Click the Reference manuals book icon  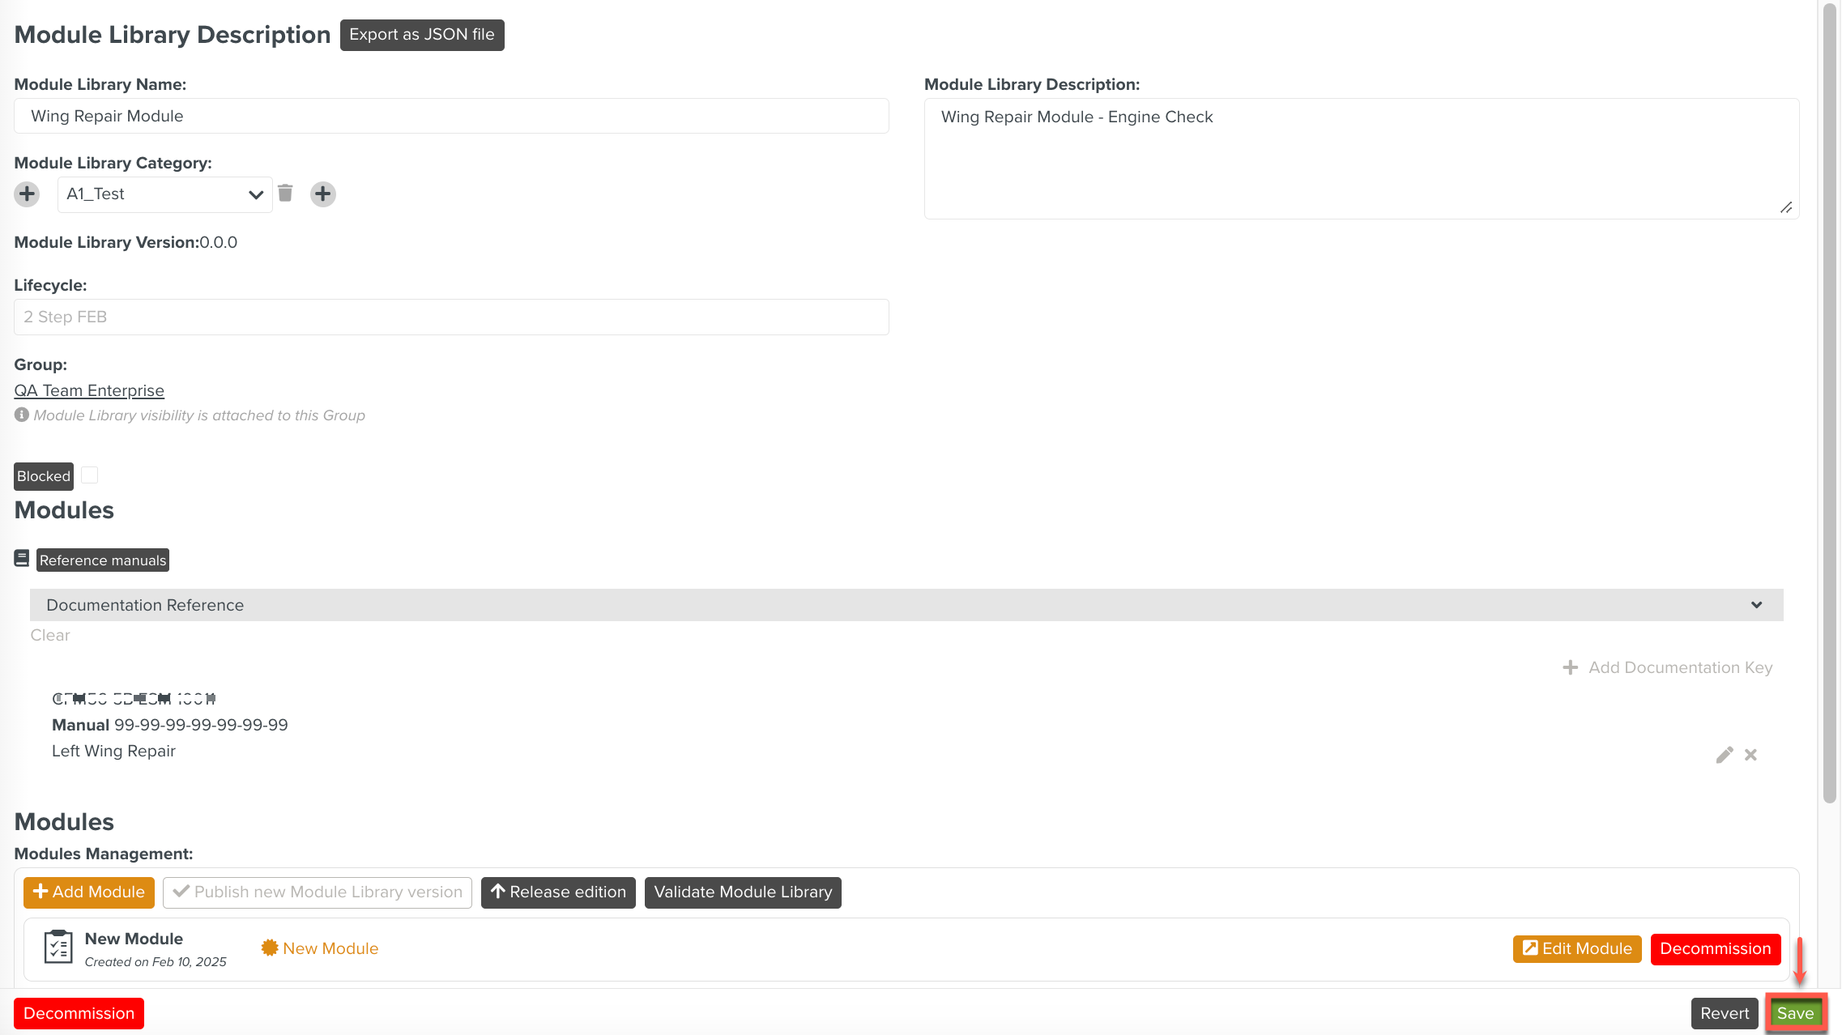(22, 559)
